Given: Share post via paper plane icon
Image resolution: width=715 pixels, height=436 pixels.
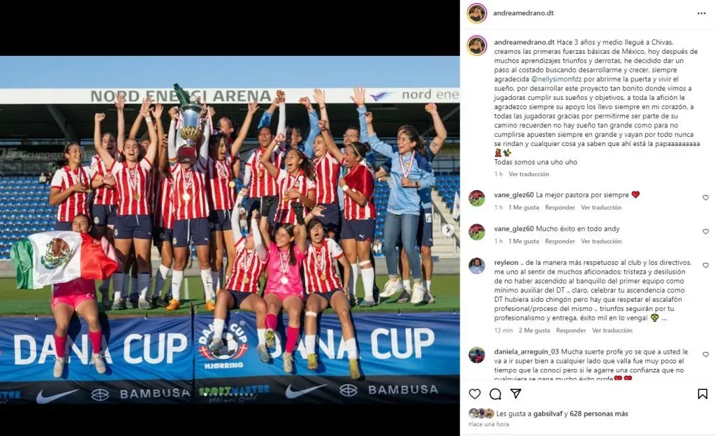Looking at the screenshot, I should [x=516, y=393].
